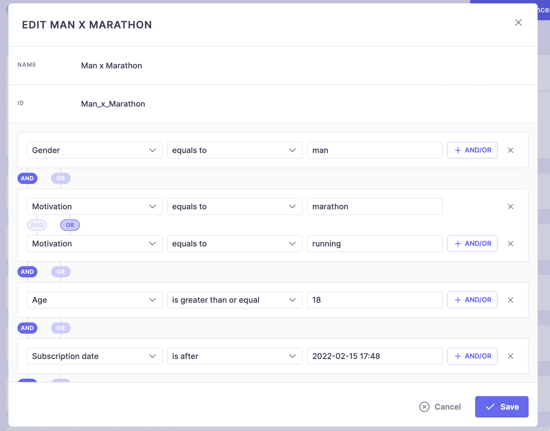The height and width of the screenshot is (431, 550).
Task: Delete the Age condition row
Action: click(x=510, y=300)
